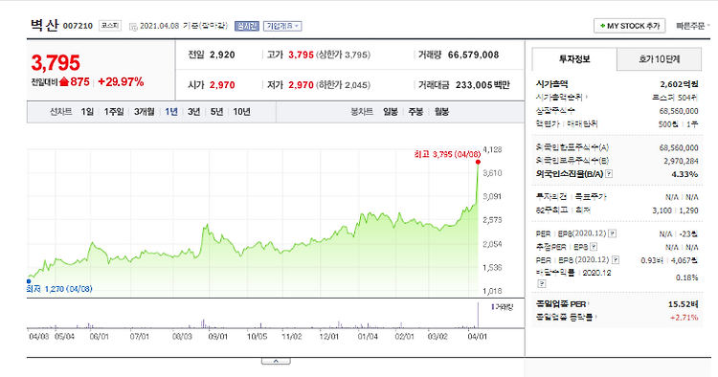Show the 일봉 candlestick chart

[x=391, y=112]
